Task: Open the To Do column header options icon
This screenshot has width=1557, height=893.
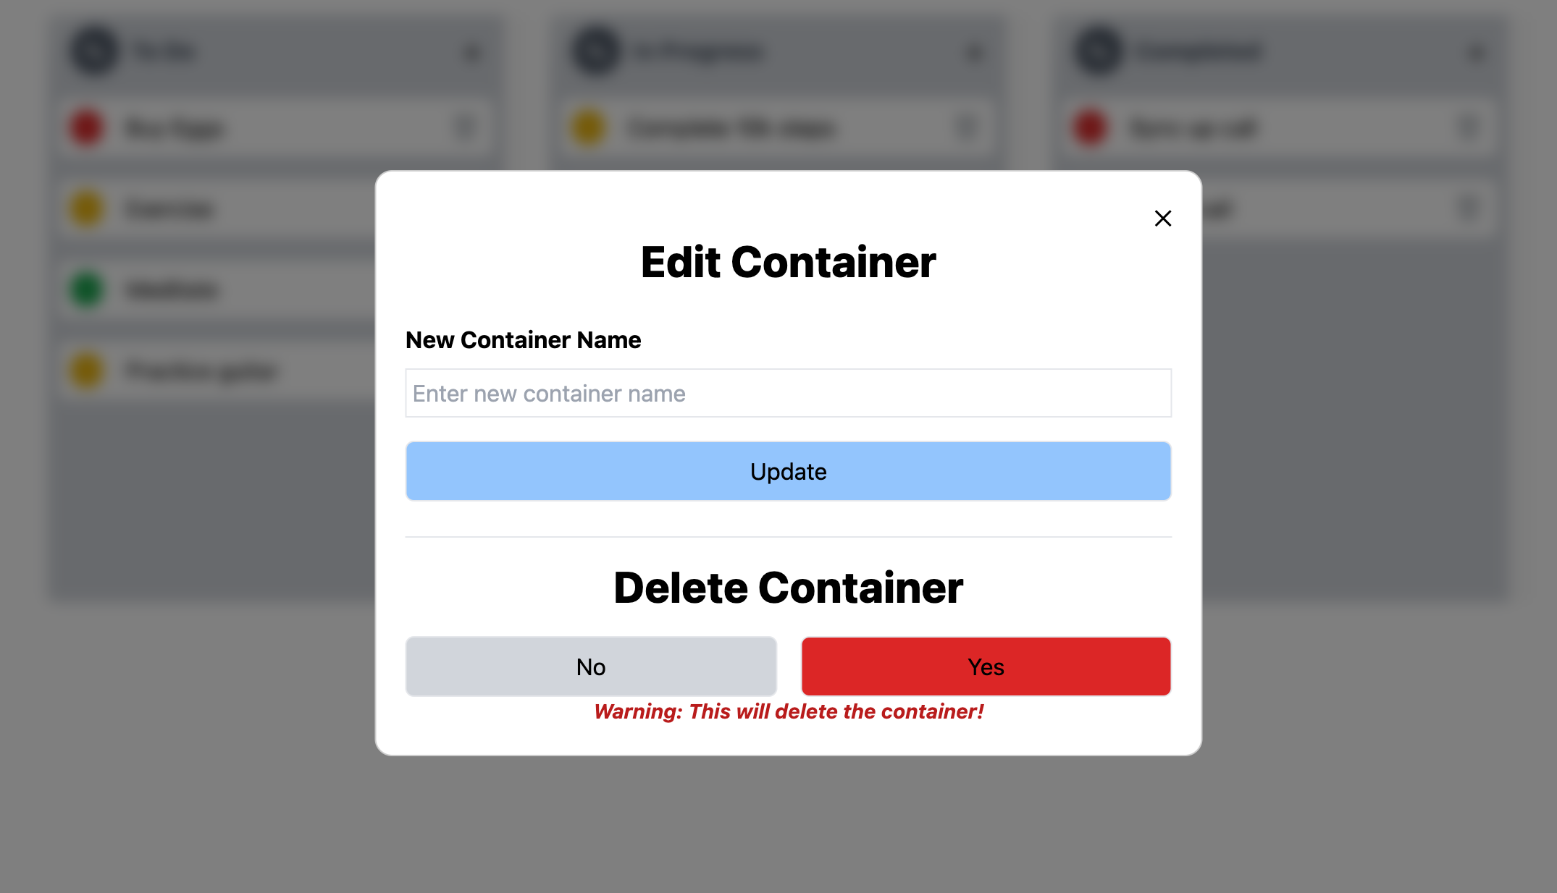Action: point(472,52)
